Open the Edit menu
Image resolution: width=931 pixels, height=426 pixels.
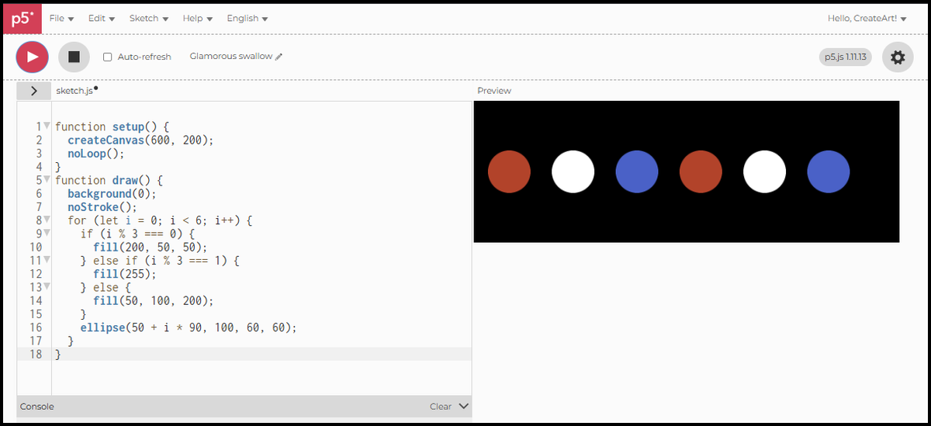pyautogui.click(x=102, y=18)
